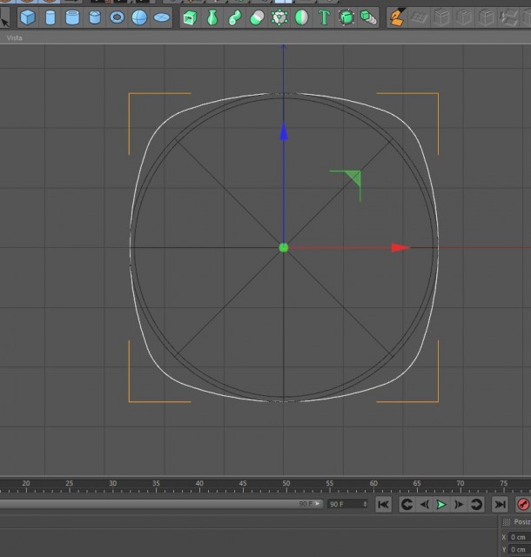Click the dotted grip icon beside Posiz
The image size is (531, 557).
click(x=506, y=522)
